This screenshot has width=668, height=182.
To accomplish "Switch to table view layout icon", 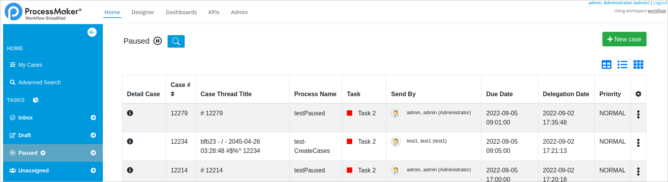I will tap(606, 65).
